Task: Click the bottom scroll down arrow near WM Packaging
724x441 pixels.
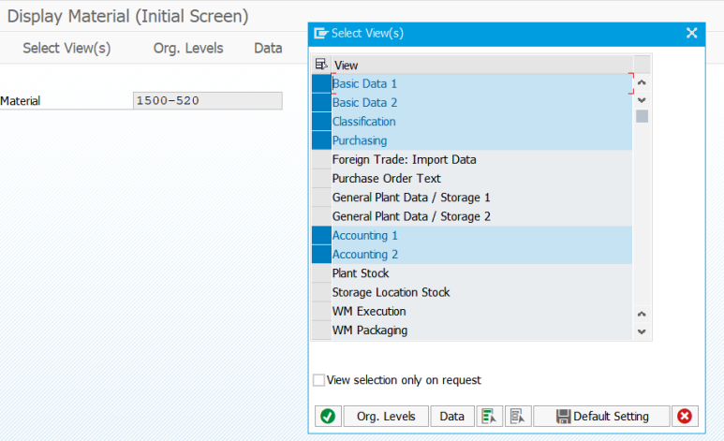Action: (642, 331)
